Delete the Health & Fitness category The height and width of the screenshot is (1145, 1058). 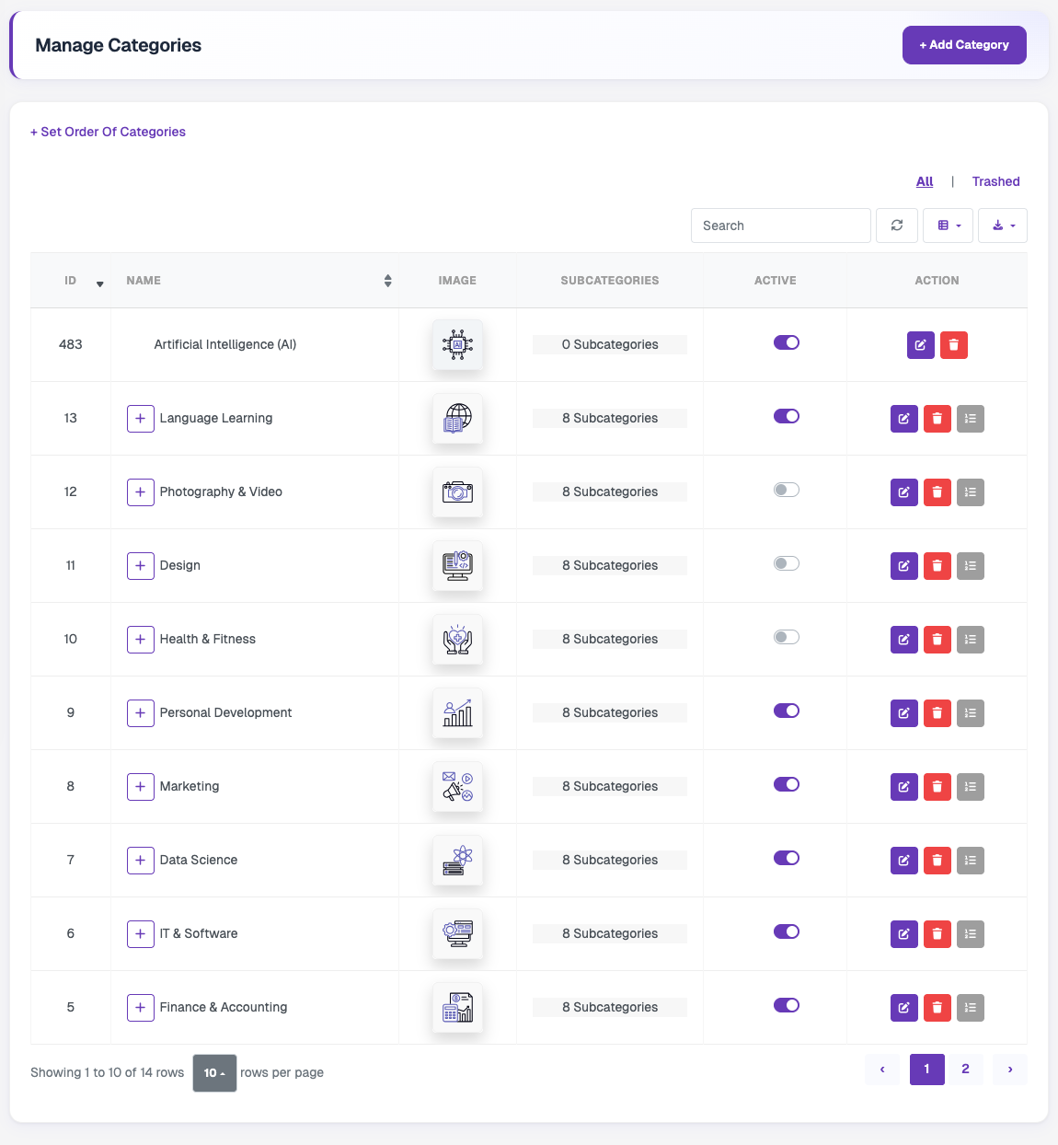937,640
